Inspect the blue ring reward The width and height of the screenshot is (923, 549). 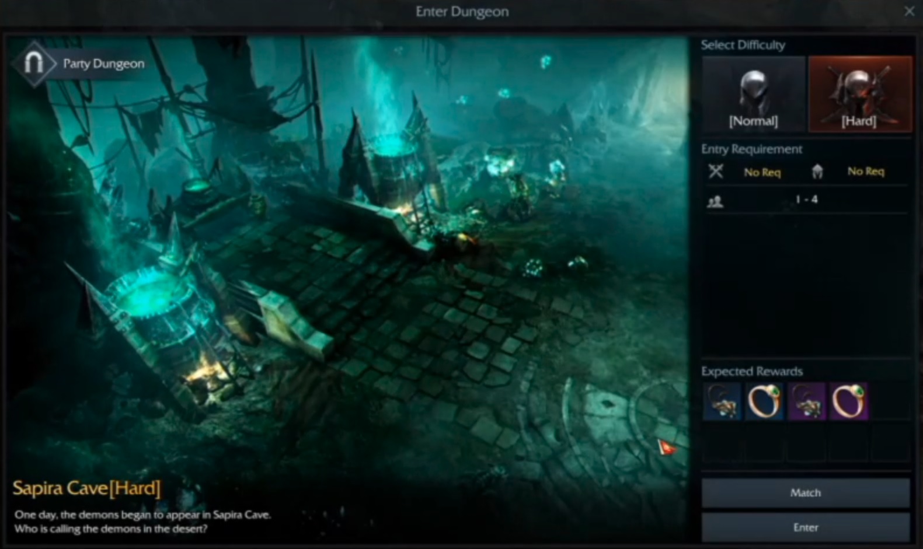point(764,401)
